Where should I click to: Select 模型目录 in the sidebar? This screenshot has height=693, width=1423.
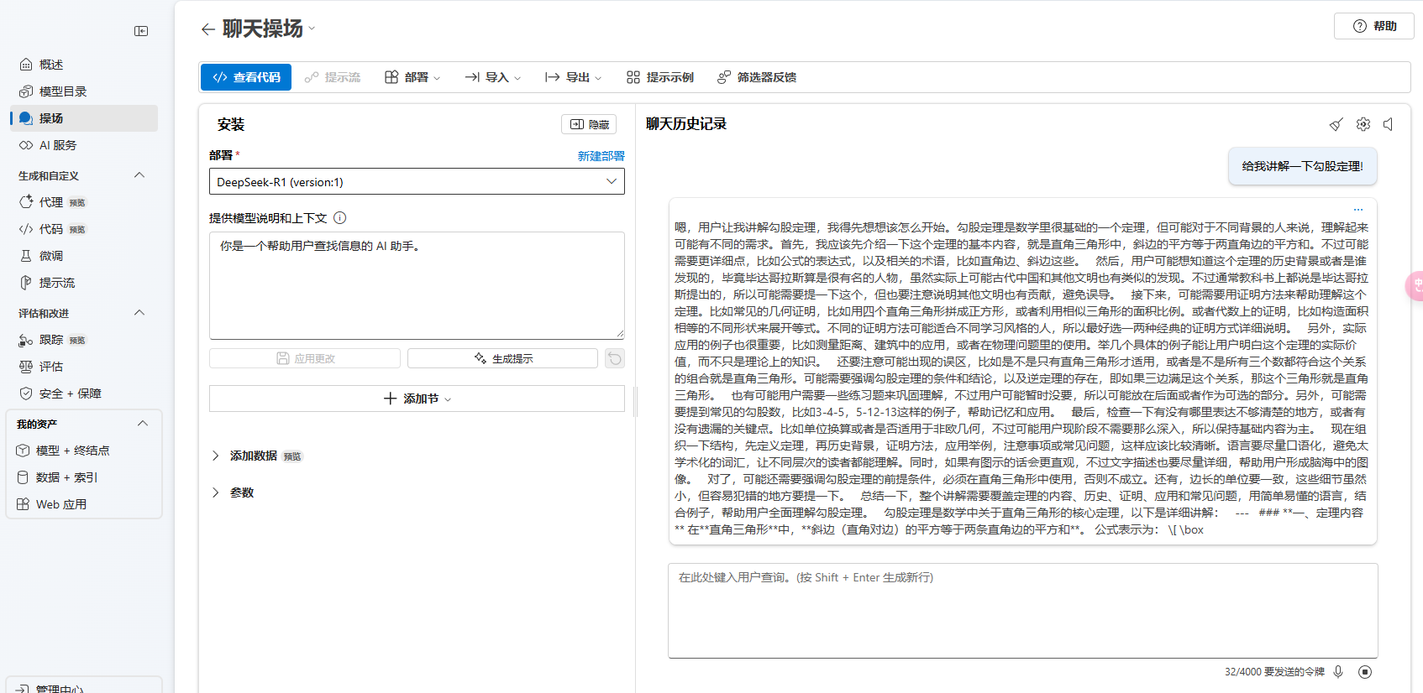point(63,91)
